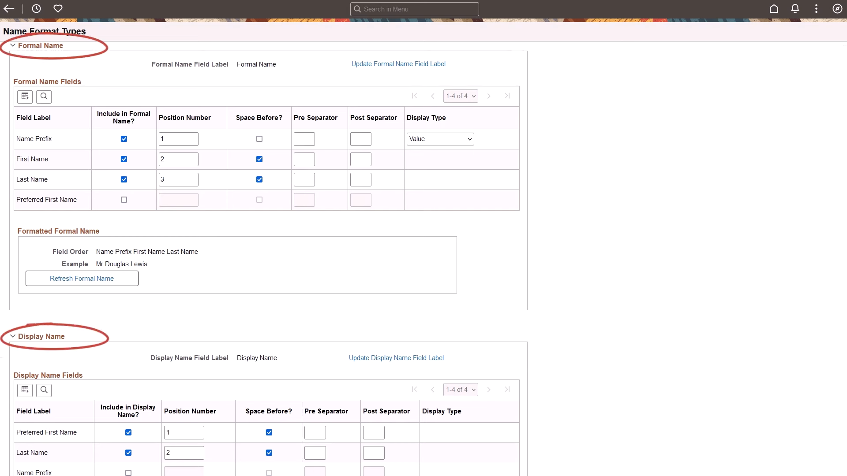Open the personalize grid icon under Display Name Fields

pos(25,390)
